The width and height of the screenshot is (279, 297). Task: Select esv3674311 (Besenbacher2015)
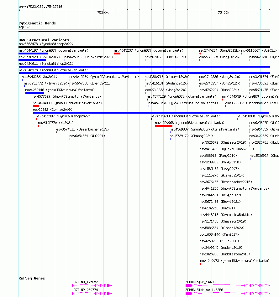pos(82,129)
